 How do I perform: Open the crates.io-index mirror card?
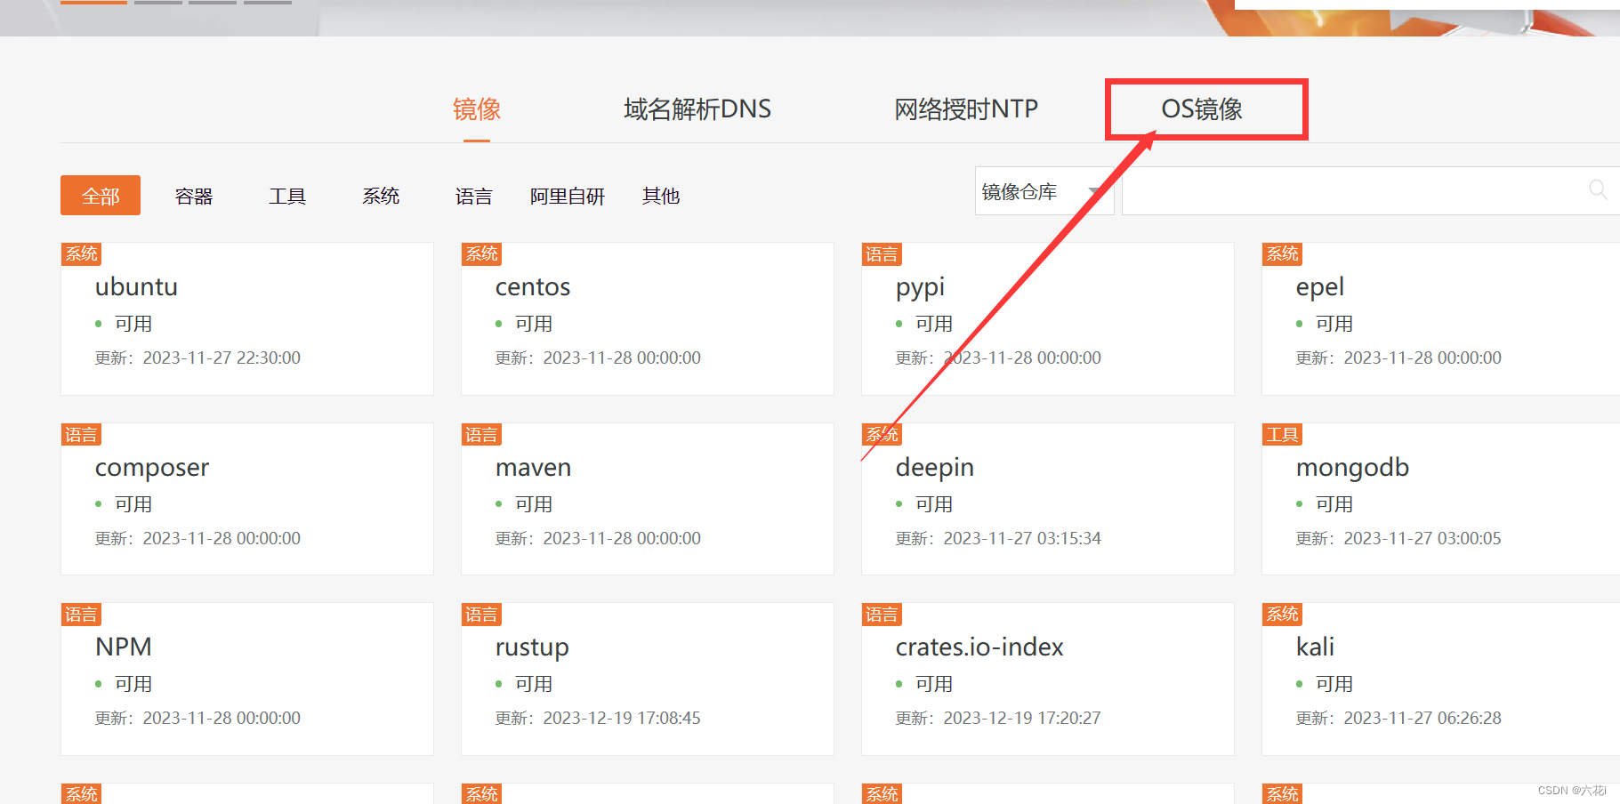(1048, 679)
